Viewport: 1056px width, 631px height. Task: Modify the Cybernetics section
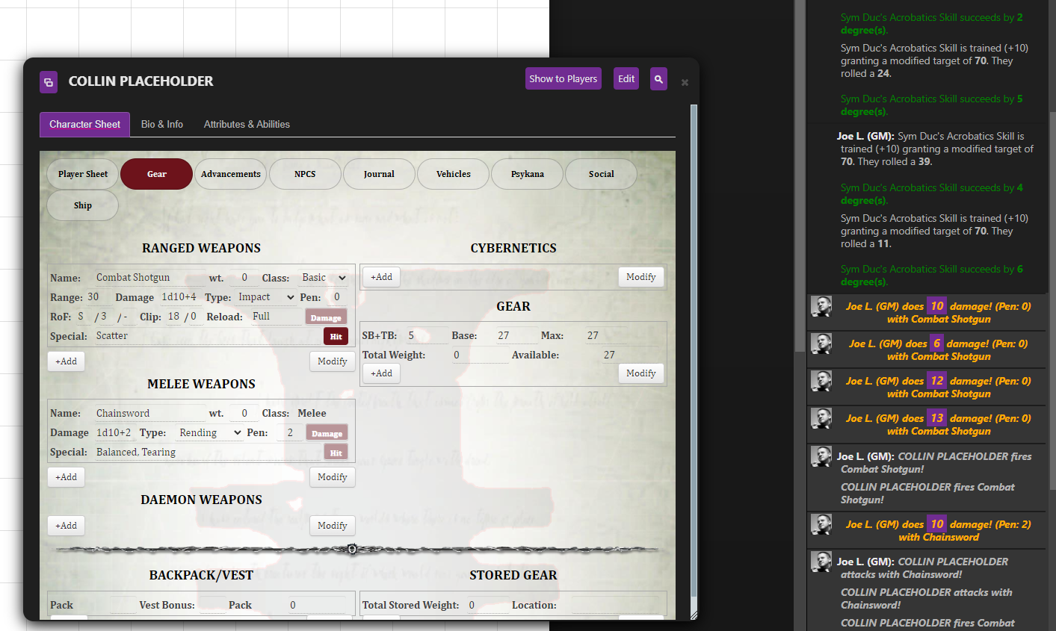pyautogui.click(x=640, y=276)
